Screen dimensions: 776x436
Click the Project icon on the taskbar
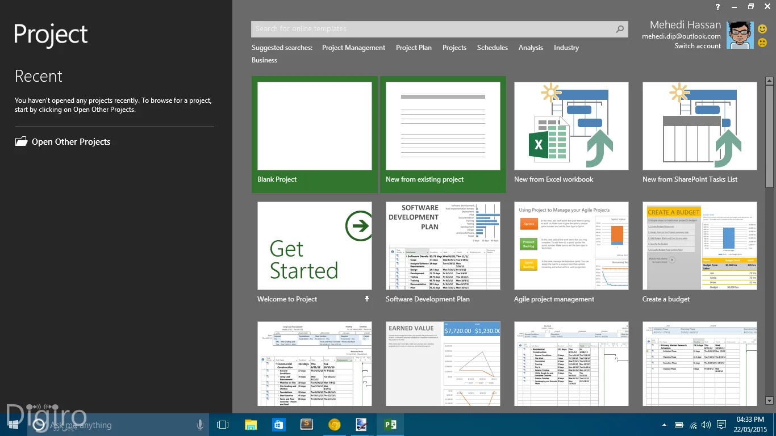pos(390,425)
